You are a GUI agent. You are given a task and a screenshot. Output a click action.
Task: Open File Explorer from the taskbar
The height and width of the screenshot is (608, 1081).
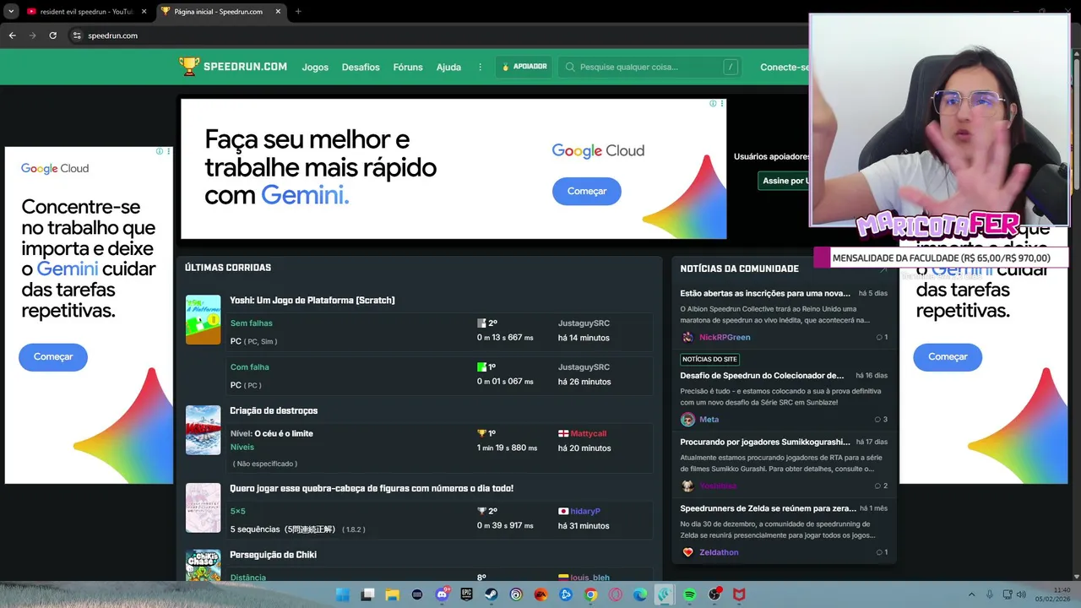pos(392,594)
